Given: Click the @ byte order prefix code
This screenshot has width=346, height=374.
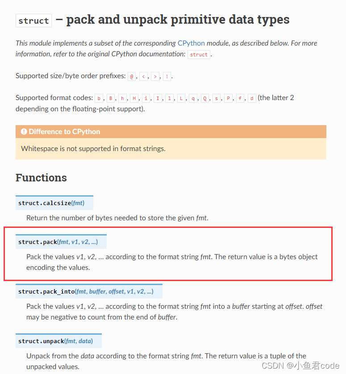Looking at the screenshot, I should [132, 76].
